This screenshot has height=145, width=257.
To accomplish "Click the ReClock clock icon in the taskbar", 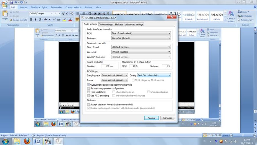I will pyautogui.click(x=58, y=141).
